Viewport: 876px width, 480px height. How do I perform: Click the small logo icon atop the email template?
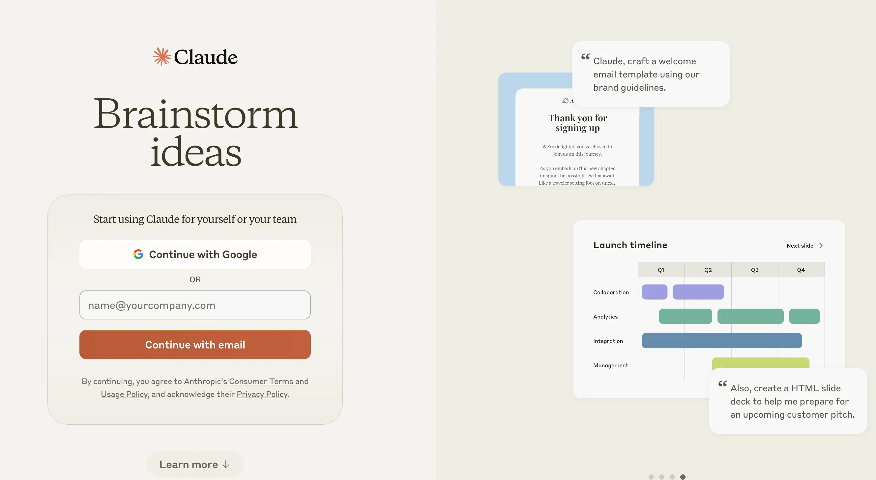(x=566, y=100)
